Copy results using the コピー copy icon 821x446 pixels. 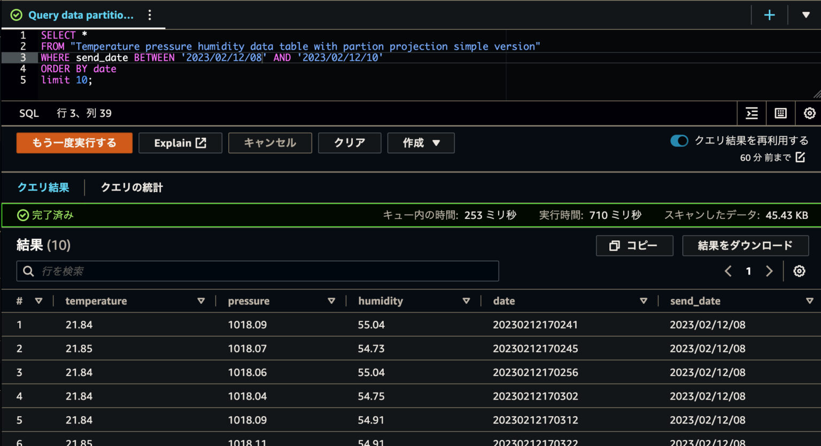(x=615, y=246)
